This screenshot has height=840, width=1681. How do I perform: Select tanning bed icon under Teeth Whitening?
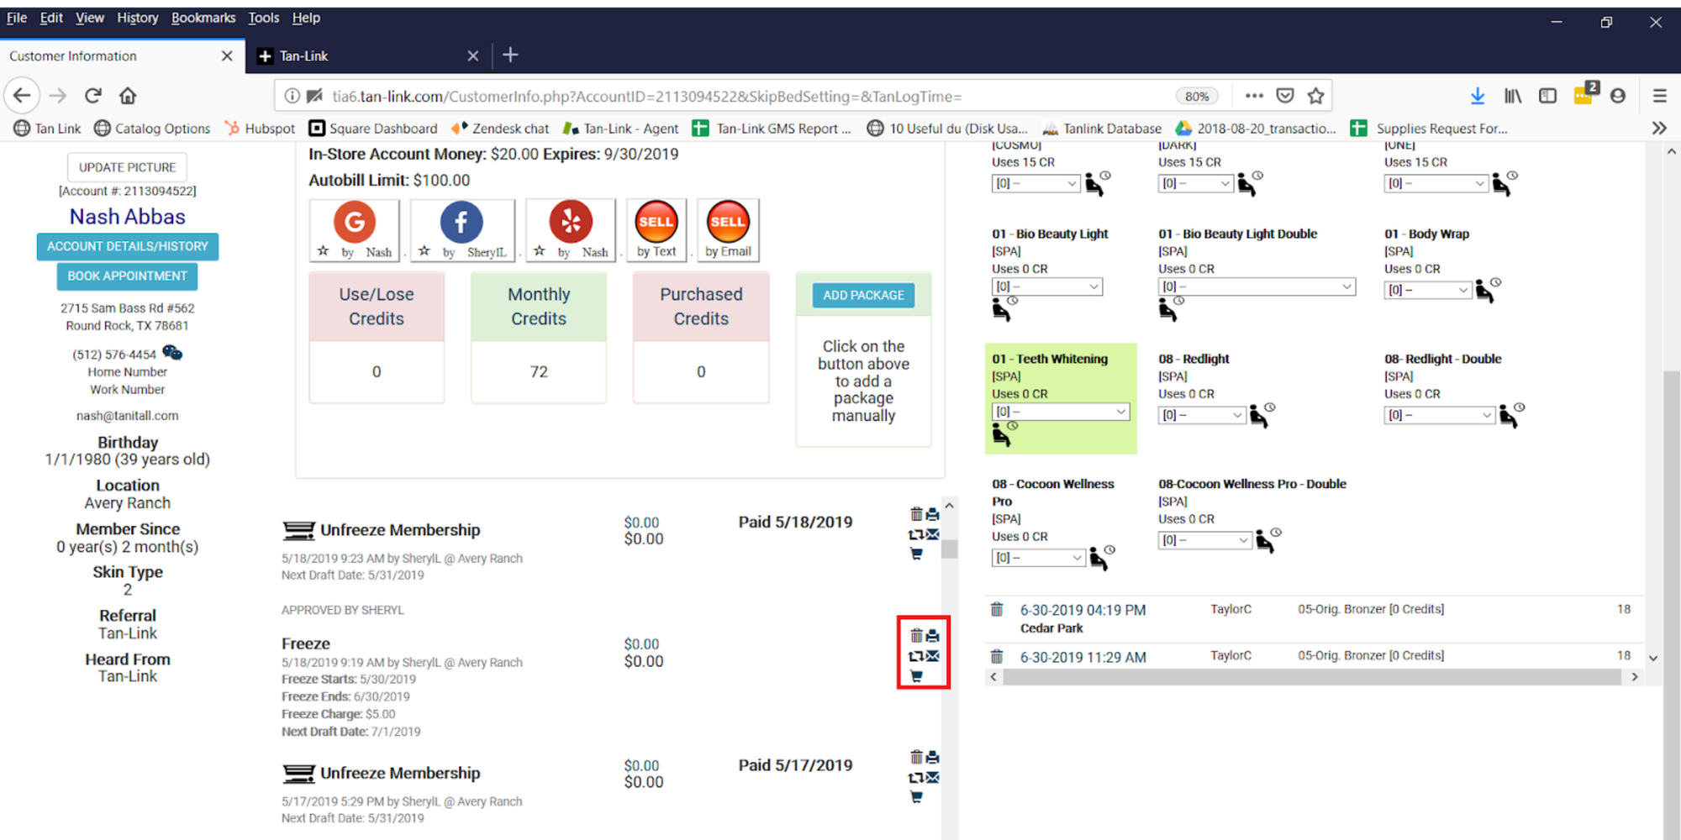[x=999, y=434]
